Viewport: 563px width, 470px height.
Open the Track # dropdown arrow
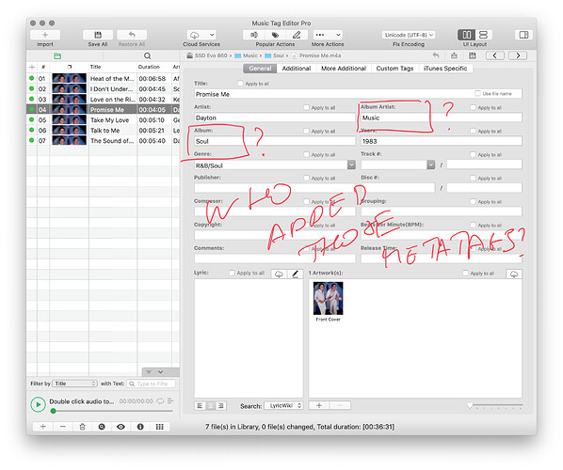431,164
